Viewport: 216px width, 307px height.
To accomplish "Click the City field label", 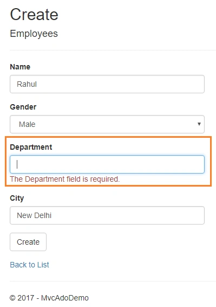I will 17,198.
